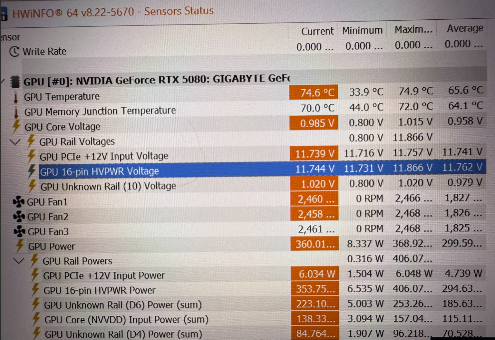The image size is (495, 340).
Task: Click the HWiNFO window title text
Action: (x=113, y=12)
